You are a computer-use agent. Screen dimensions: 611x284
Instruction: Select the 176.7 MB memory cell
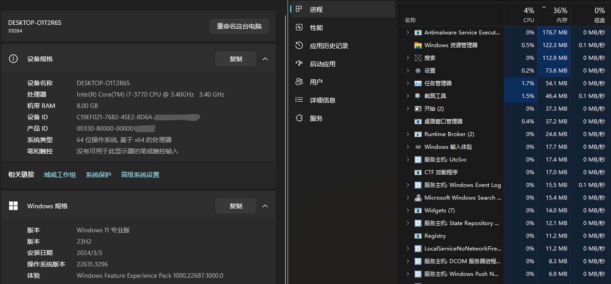point(554,32)
